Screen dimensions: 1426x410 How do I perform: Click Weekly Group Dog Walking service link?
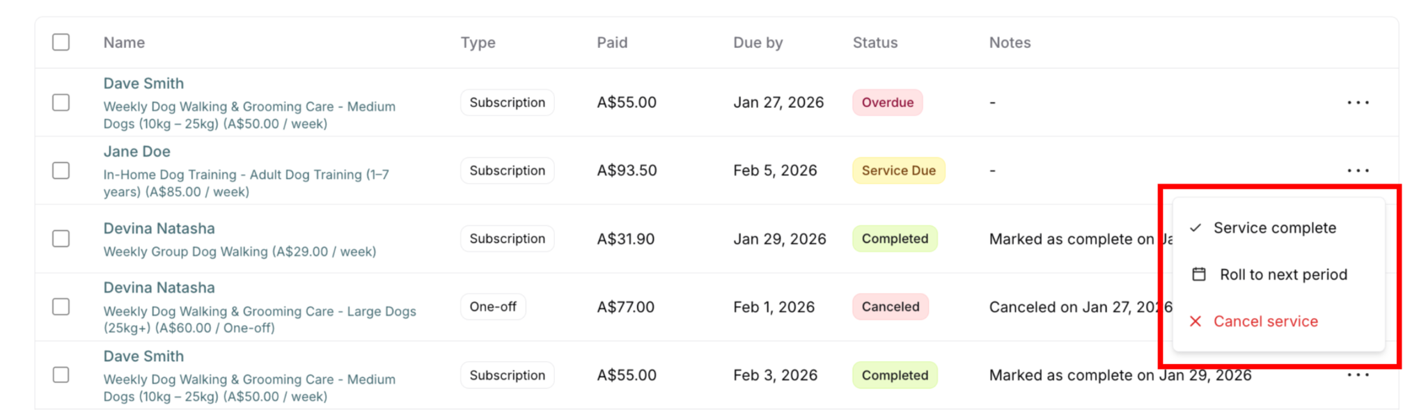(240, 252)
